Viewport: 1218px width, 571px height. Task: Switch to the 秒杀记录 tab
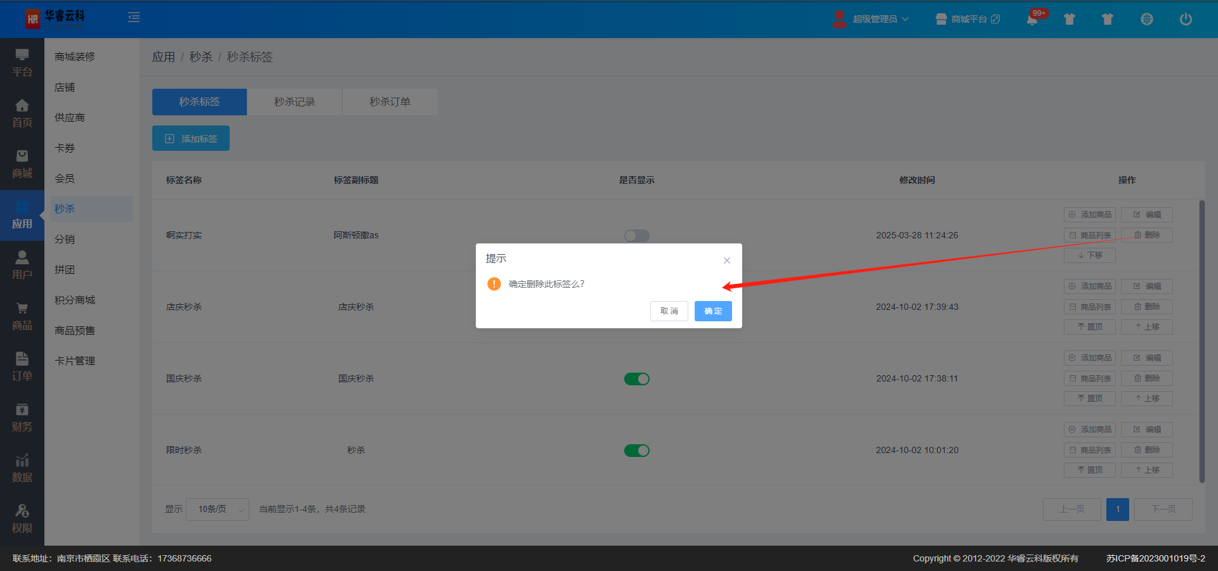click(294, 102)
